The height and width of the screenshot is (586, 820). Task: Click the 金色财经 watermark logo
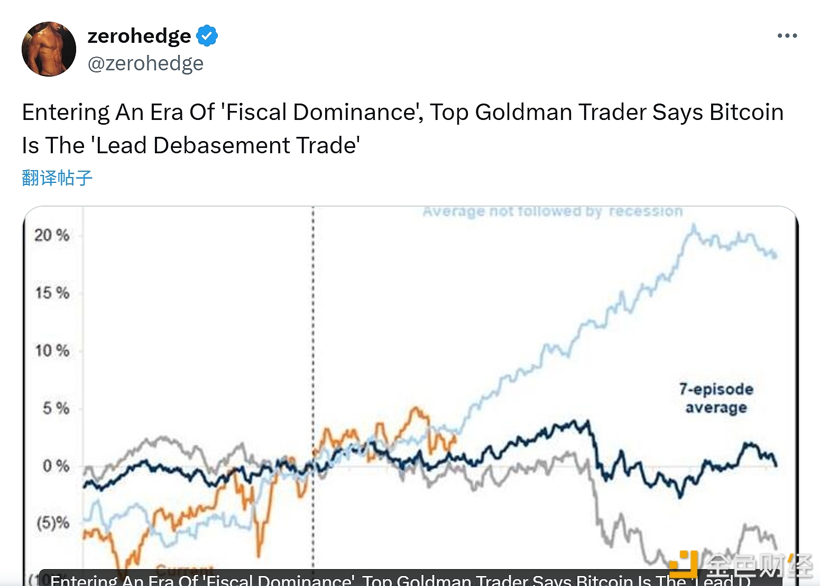tap(741, 565)
